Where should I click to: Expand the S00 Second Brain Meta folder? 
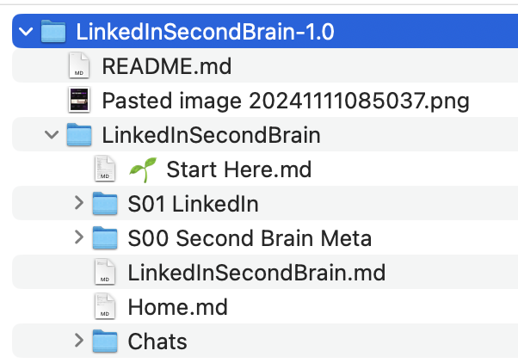pos(78,238)
